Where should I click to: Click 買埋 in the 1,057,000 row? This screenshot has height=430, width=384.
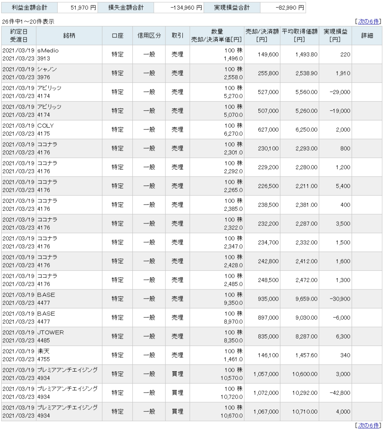[177, 374]
